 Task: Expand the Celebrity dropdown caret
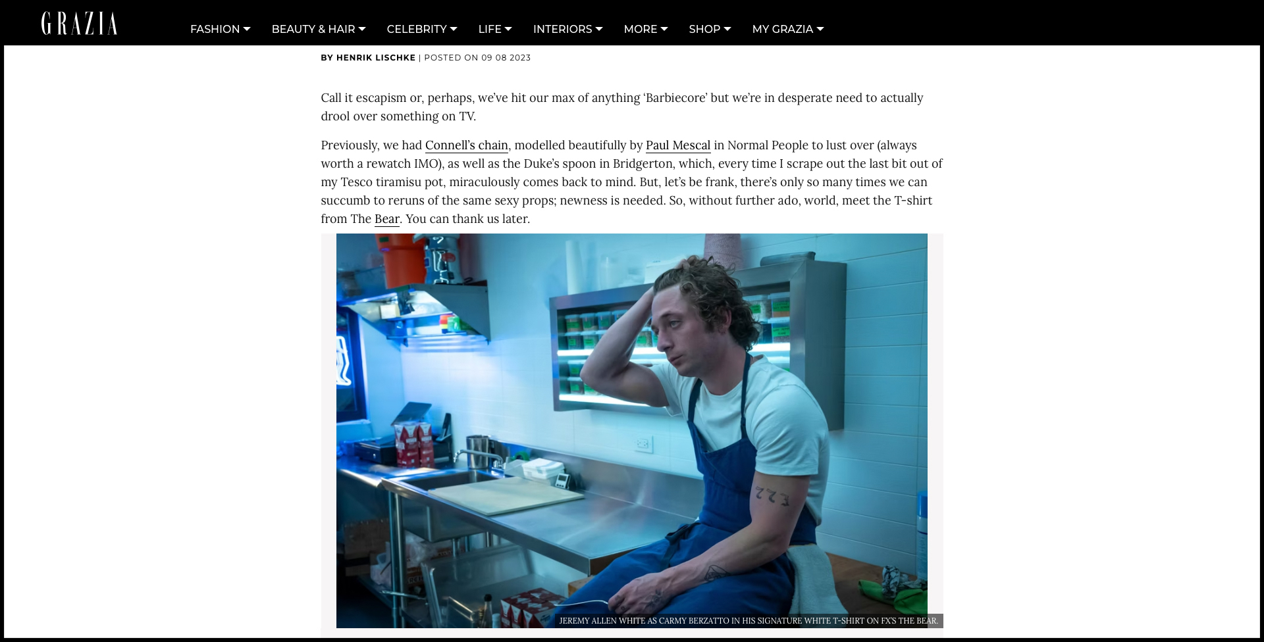point(454,29)
